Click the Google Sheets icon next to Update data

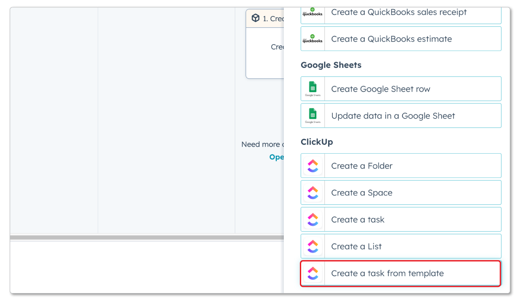(312, 115)
